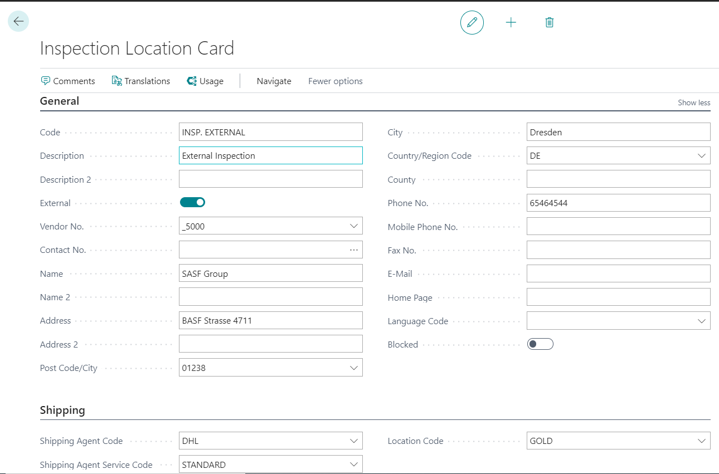
Task: Click the pencil edit icon
Action: (472, 22)
